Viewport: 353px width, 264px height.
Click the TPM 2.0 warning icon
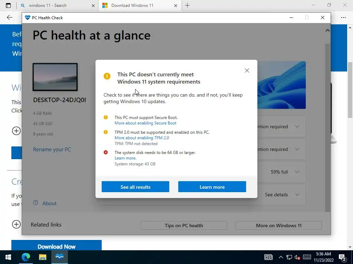(105, 132)
